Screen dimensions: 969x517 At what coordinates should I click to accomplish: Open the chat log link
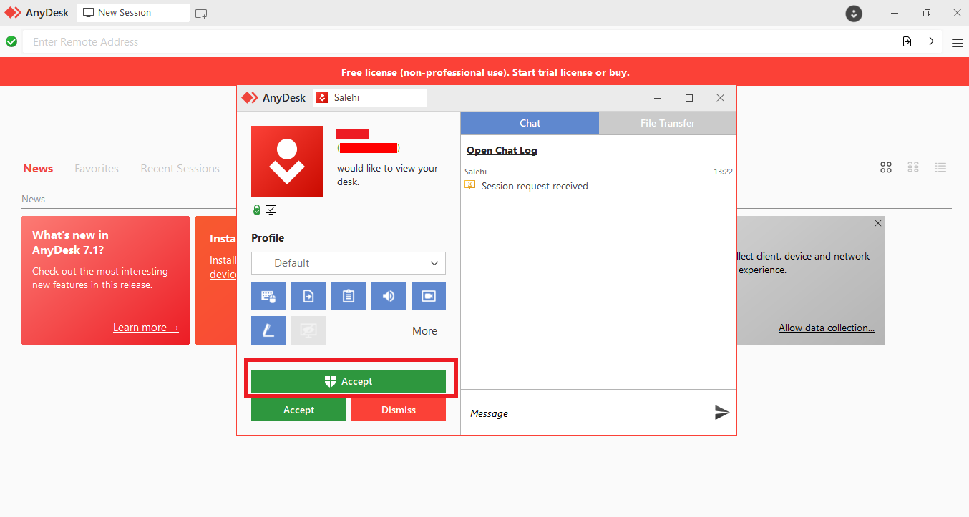click(x=502, y=150)
